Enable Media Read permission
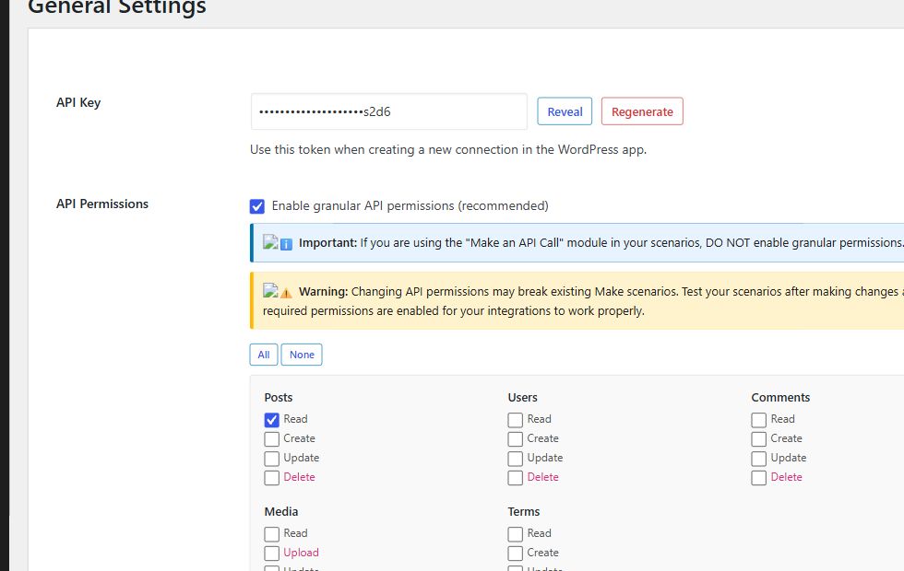The height and width of the screenshot is (571, 904). pos(271,534)
